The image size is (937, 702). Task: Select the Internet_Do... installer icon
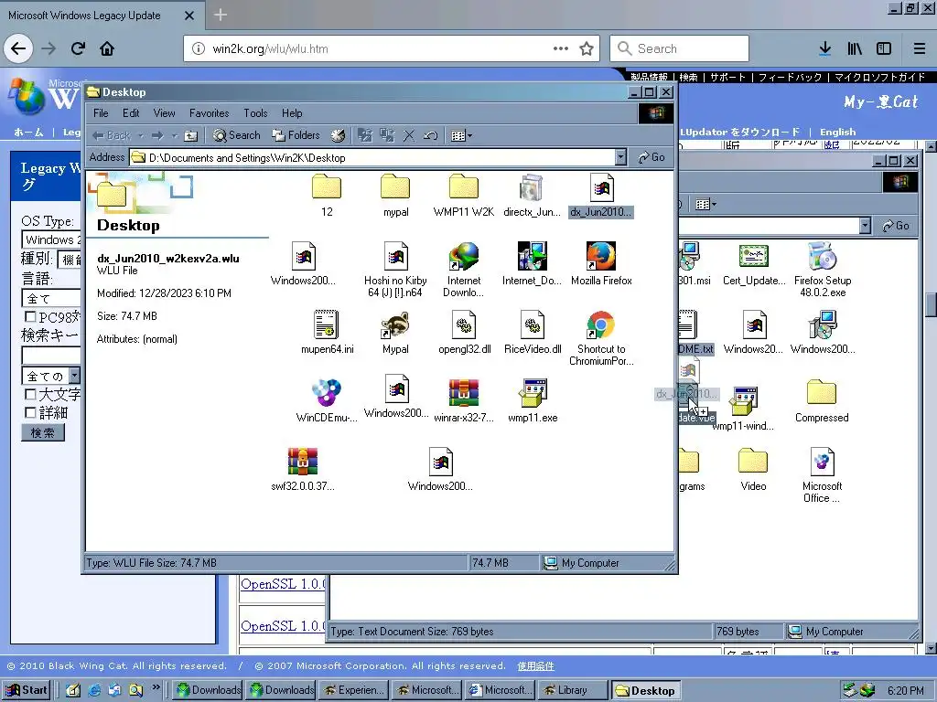[x=532, y=256]
